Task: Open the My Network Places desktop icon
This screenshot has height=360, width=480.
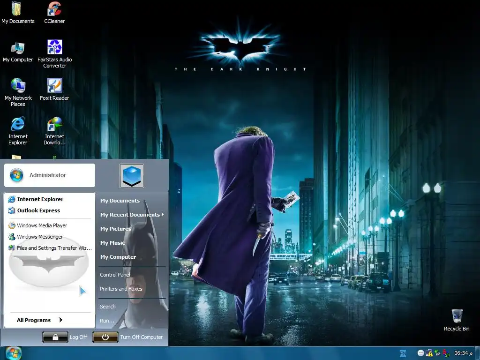Action: point(18,92)
